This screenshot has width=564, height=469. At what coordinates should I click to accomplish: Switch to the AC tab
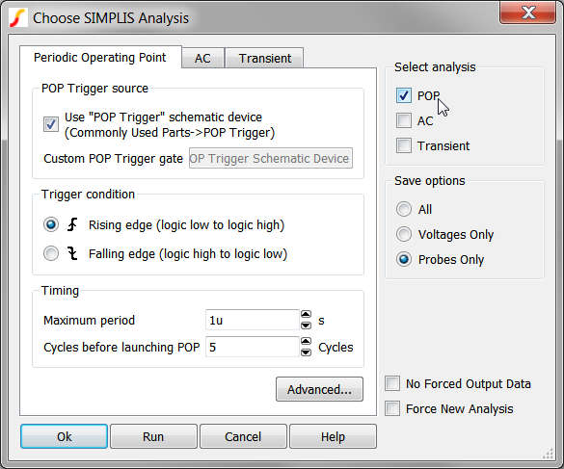pos(202,58)
